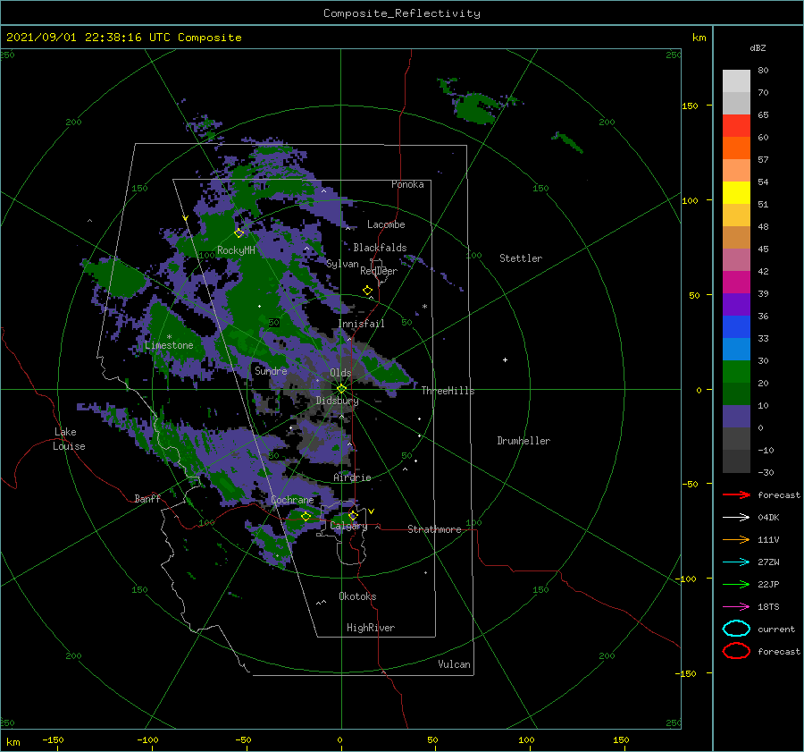Image resolution: width=804 pixels, height=752 pixels.
Task: Pick the orange 57-60 dBZ swatch
Action: point(736,148)
